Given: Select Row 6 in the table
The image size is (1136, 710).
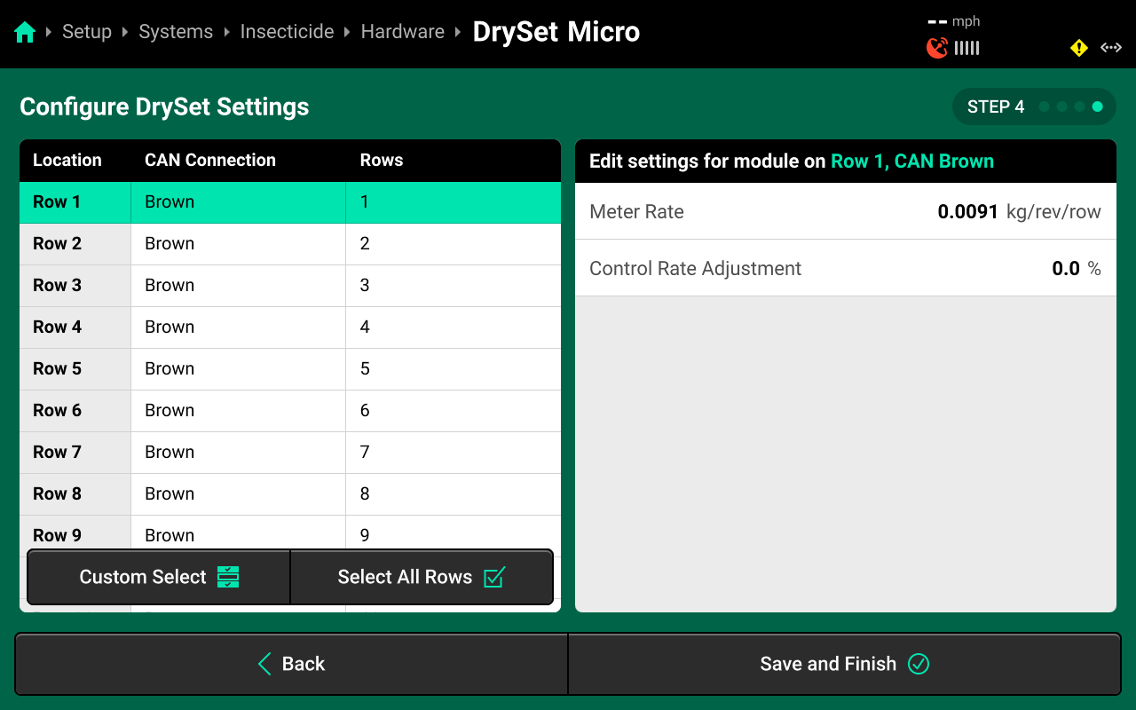Looking at the screenshot, I should [290, 411].
